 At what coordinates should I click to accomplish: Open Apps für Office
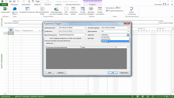pyautogui.click(x=15, y=11)
